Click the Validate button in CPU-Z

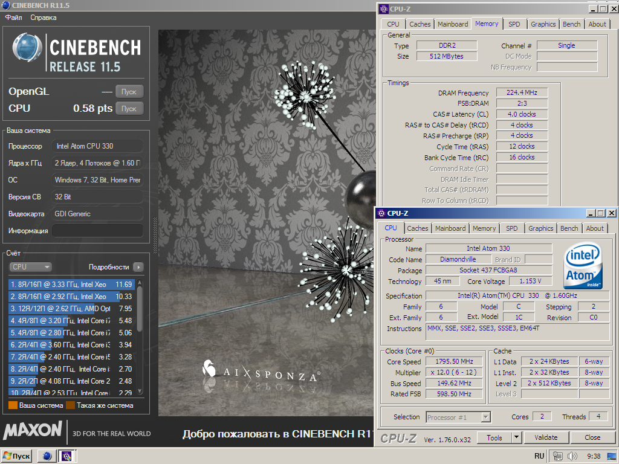(546, 437)
